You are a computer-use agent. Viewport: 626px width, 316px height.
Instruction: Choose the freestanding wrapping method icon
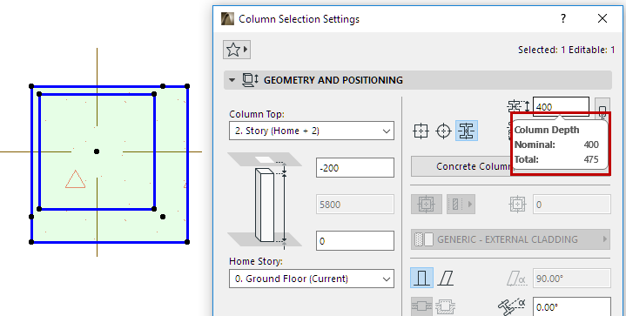click(x=445, y=307)
